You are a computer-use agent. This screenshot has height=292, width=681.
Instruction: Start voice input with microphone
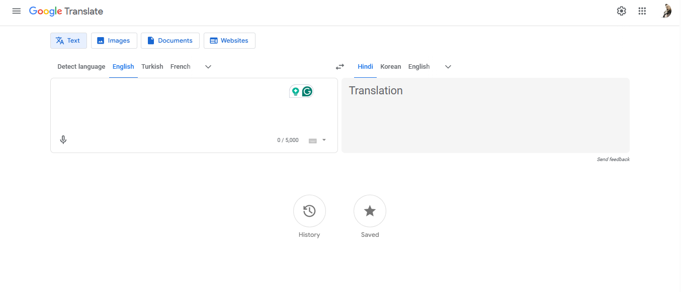coord(63,140)
